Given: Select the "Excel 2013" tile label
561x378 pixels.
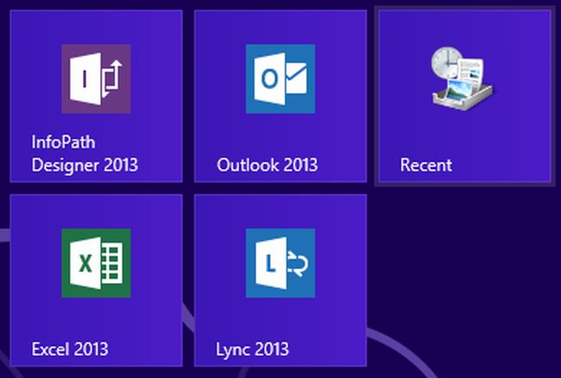Looking at the screenshot, I should [x=70, y=349].
